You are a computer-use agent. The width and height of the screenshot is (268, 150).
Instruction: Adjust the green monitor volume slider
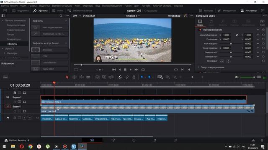(247, 77)
